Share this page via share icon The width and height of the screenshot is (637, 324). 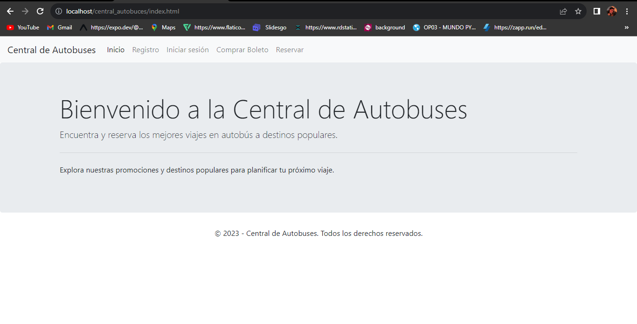pos(563,11)
